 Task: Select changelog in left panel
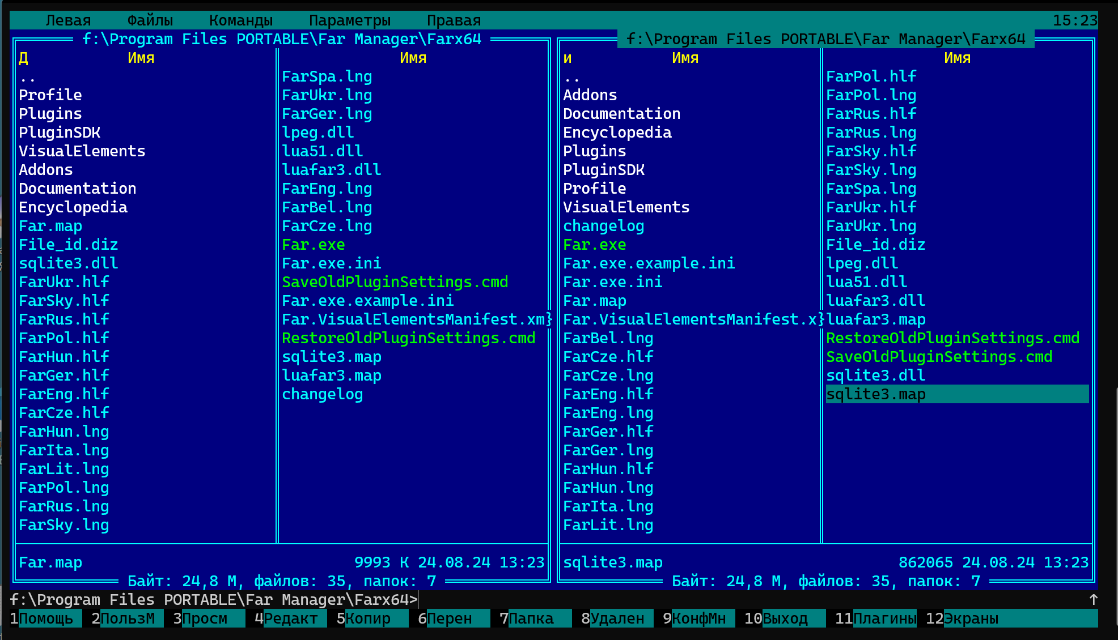tap(323, 394)
